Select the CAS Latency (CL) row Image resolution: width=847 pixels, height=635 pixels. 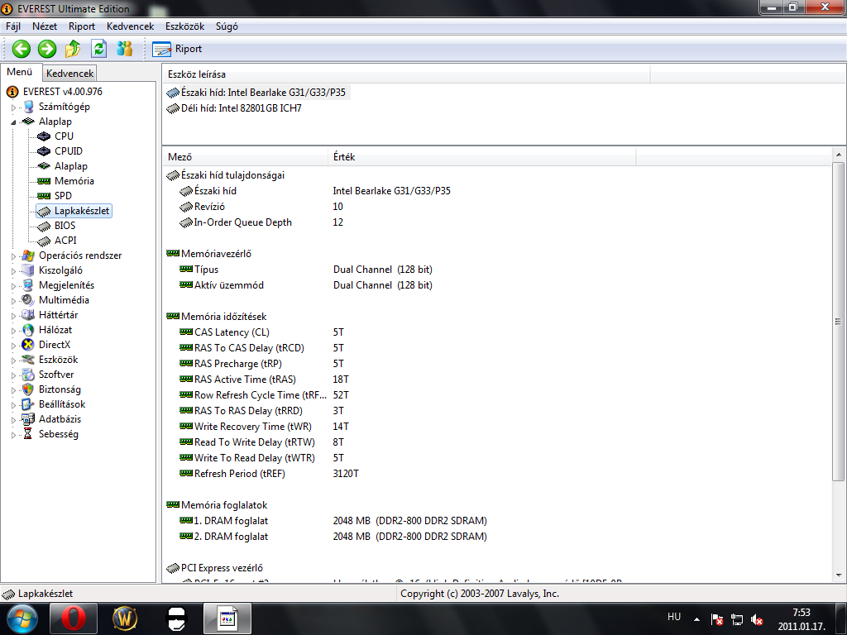coord(261,332)
